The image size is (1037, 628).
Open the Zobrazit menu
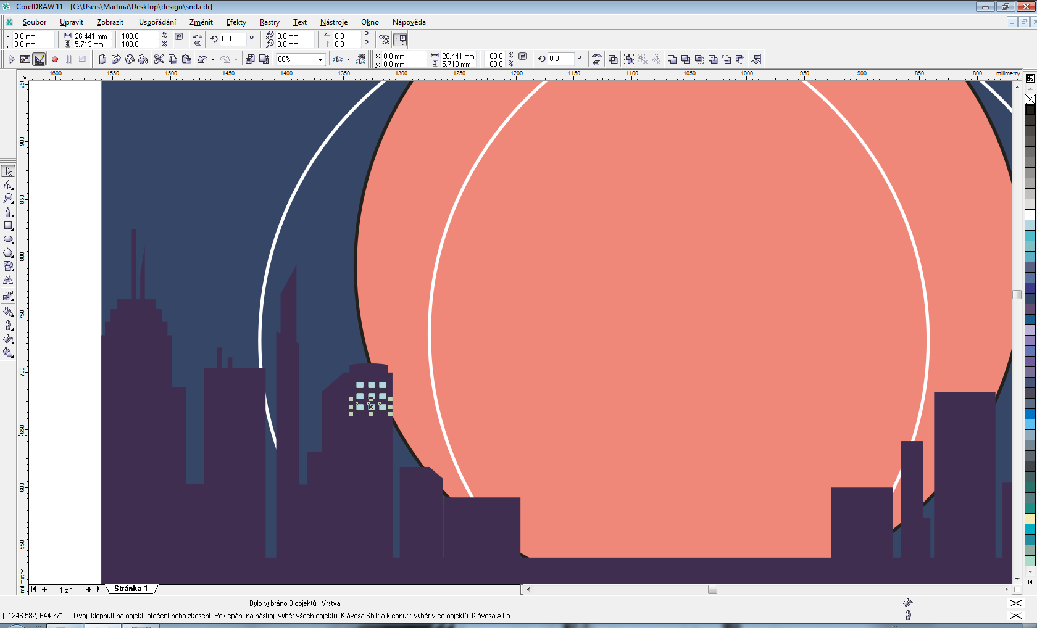(110, 22)
